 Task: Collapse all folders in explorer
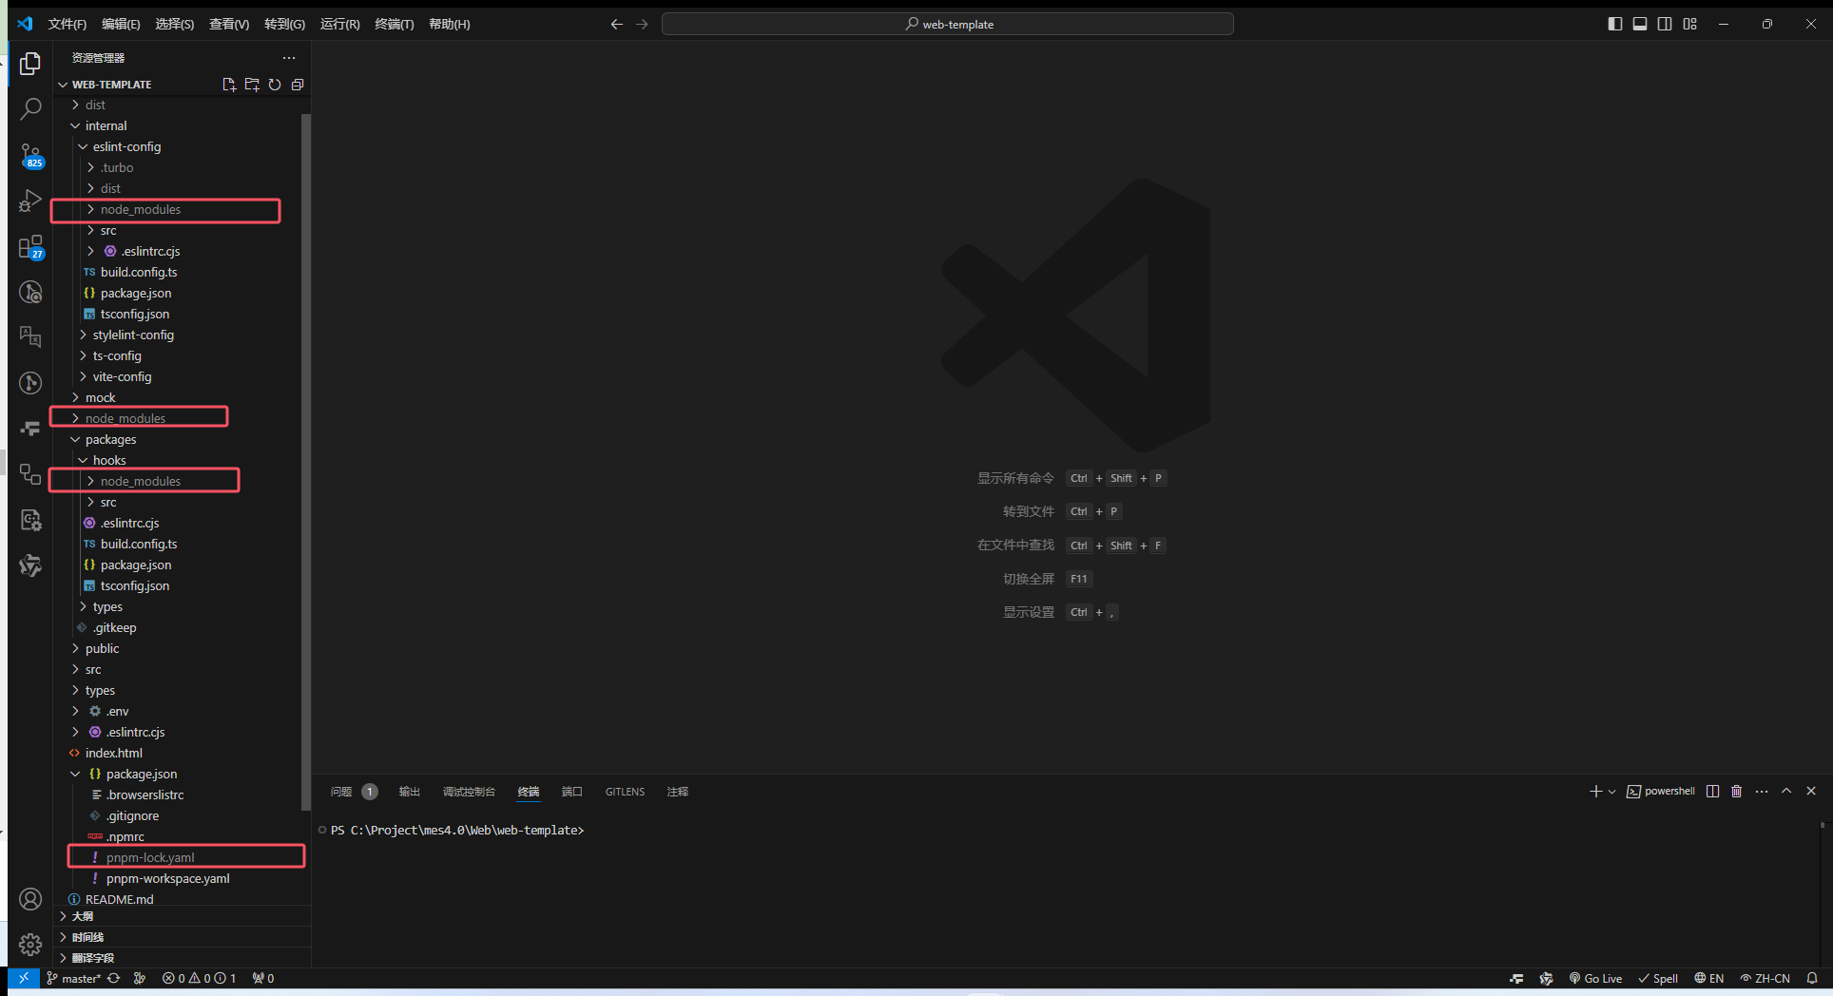298,85
